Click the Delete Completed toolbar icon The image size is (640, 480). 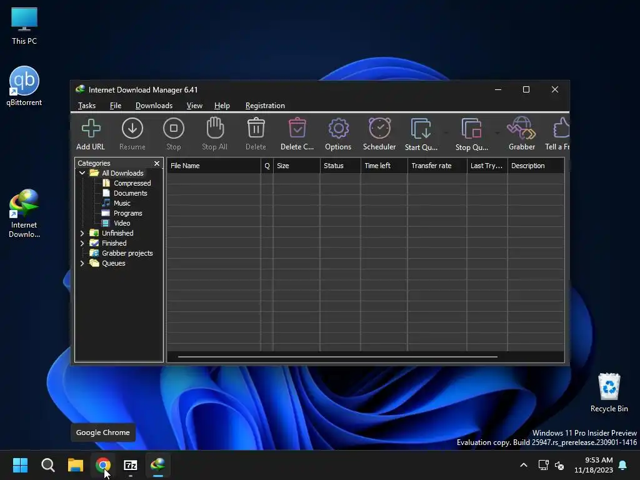point(297,128)
